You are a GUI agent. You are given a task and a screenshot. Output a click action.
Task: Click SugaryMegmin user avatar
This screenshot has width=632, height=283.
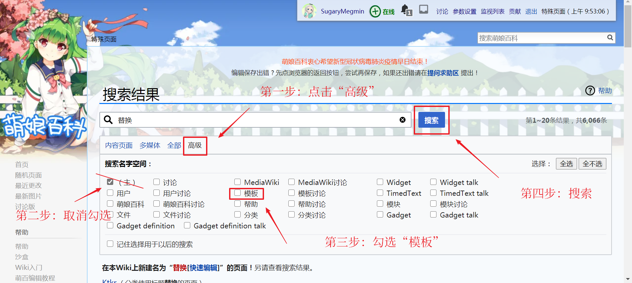pos(309,11)
